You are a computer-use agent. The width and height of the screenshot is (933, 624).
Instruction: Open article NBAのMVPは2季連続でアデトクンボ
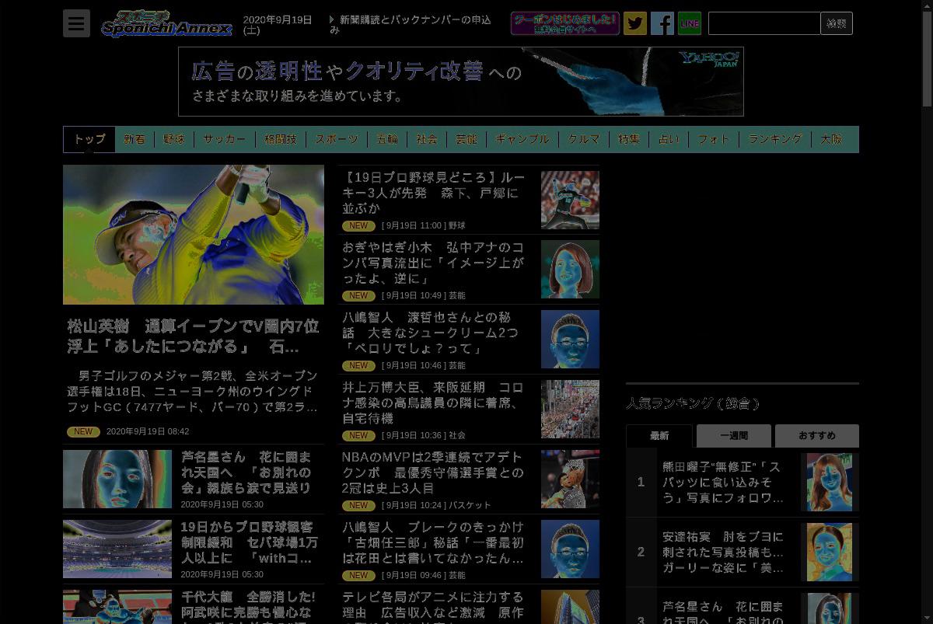[x=434, y=472]
